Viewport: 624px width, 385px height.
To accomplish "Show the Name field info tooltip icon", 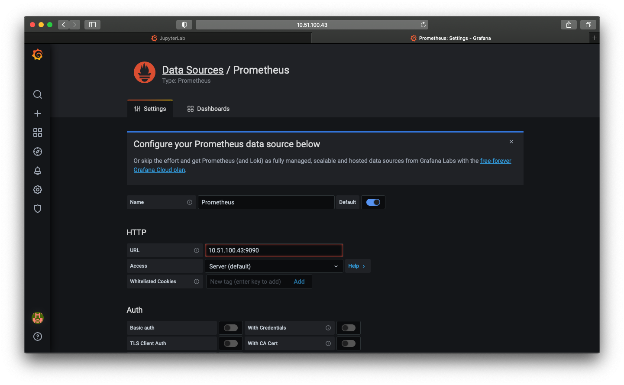I will point(190,202).
